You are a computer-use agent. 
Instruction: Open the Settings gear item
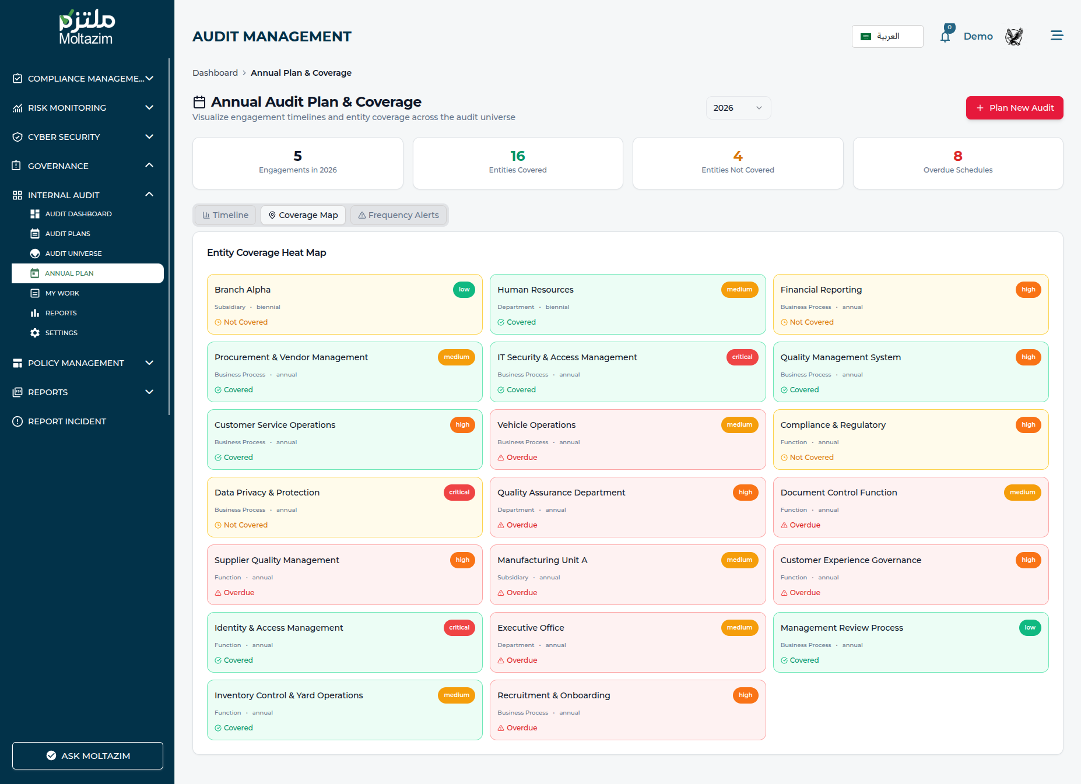pyautogui.click(x=61, y=333)
